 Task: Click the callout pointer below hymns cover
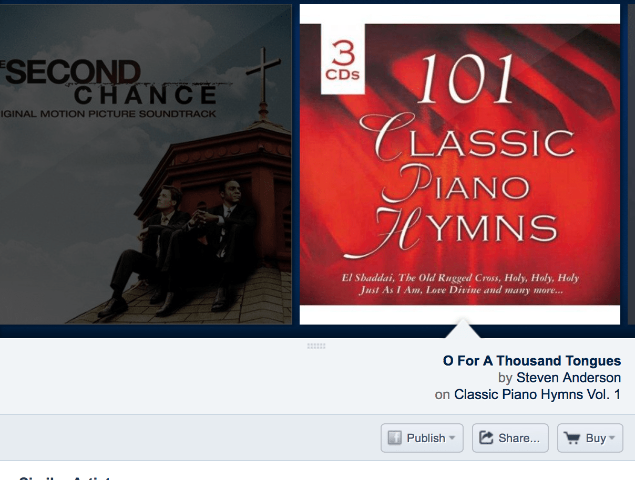pyautogui.click(x=463, y=329)
